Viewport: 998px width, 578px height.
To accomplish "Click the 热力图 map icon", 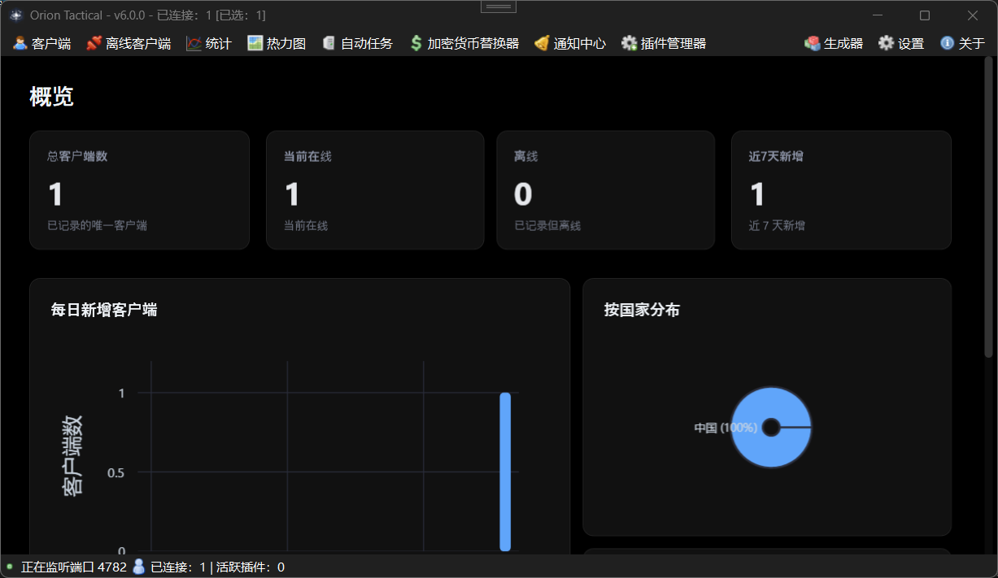I will (x=255, y=43).
